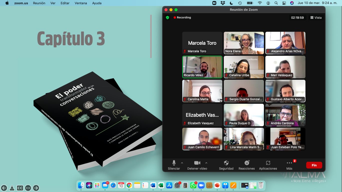Viewport: 342px width, 192px height.
Task: Click the green encryption shield icon
Action: click(x=167, y=17)
